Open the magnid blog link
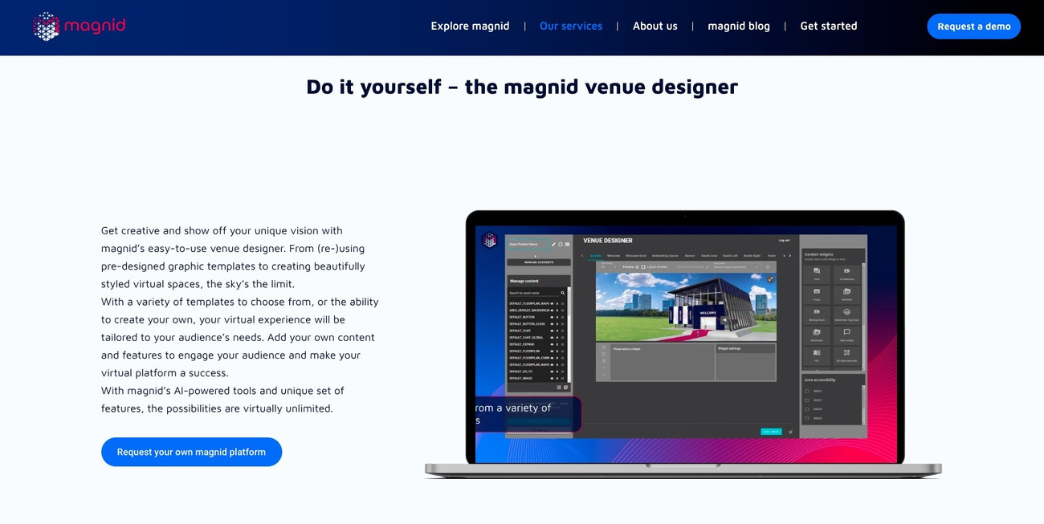Image resolution: width=1044 pixels, height=524 pixels. (739, 26)
